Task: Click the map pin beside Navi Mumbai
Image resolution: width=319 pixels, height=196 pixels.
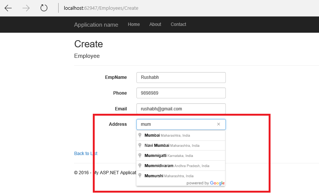Action: 140,146
